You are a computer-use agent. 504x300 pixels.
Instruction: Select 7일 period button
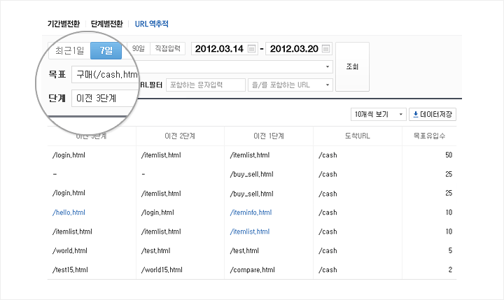tap(106, 50)
